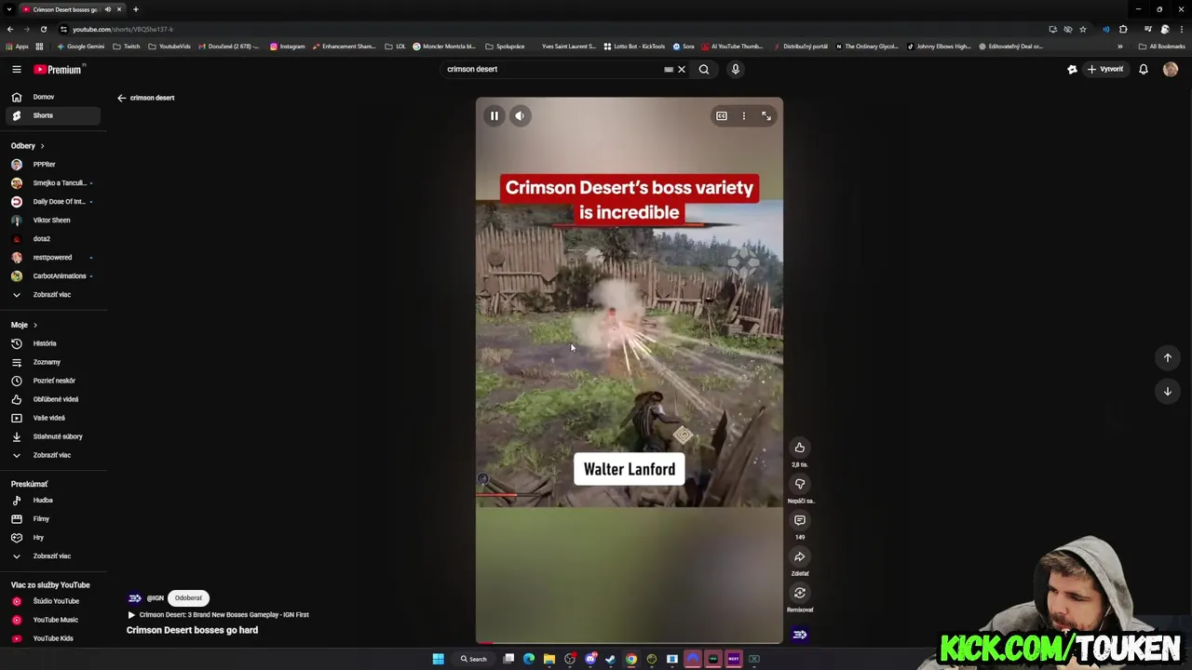
Task: Open the account avatar menu
Action: tap(1171, 69)
